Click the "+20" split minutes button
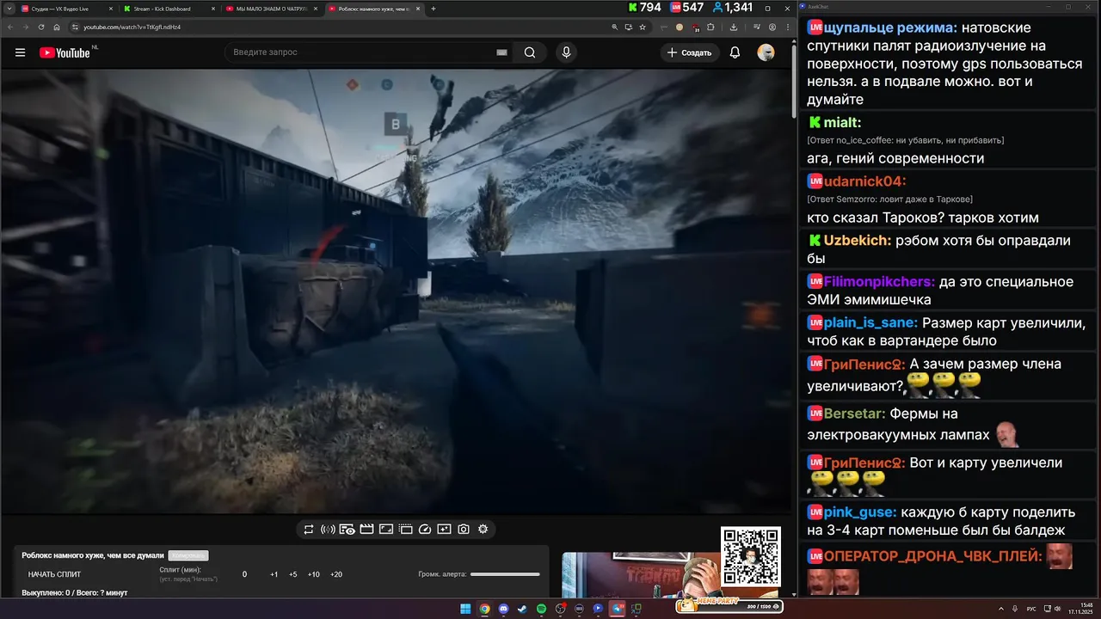 pos(335,574)
